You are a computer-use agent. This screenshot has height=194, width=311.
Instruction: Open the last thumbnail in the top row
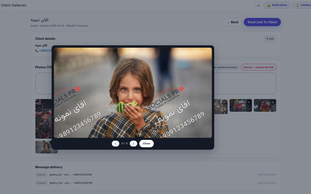click(265, 105)
